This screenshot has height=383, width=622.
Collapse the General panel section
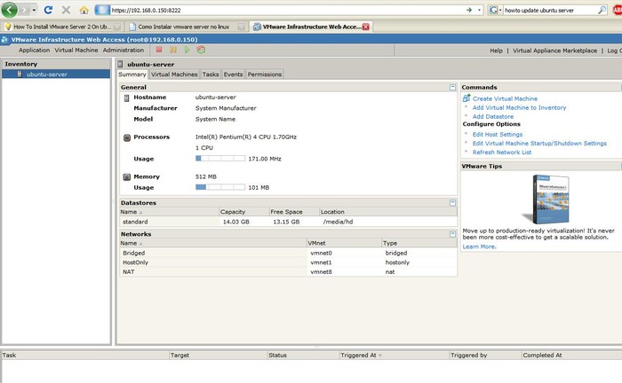pyautogui.click(x=452, y=88)
